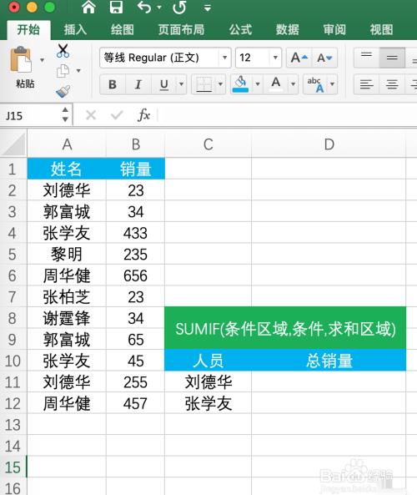The image size is (417, 495).
Task: Click the Home icon in title bar
Action: [88, 7]
